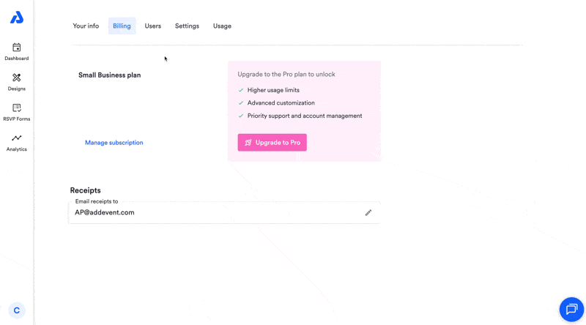Image resolution: width=586 pixels, height=325 pixels.
Task: Open the Dashboard calendar icon
Action: coord(16,48)
